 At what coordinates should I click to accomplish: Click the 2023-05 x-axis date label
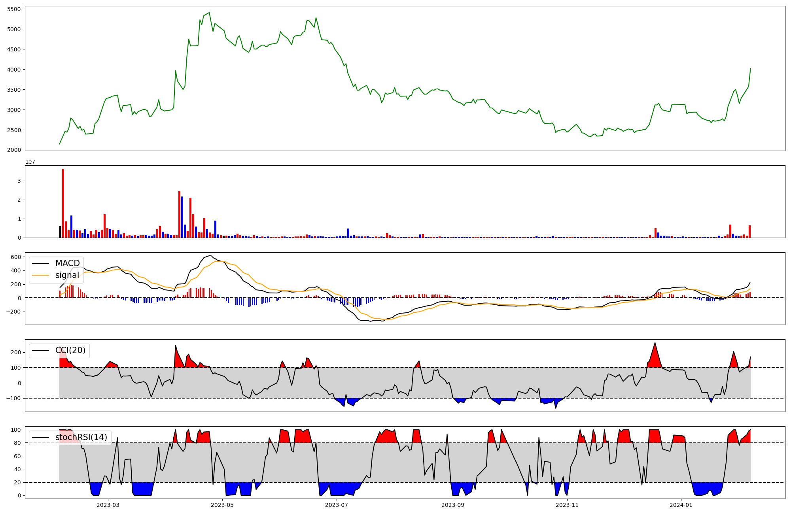(222, 505)
